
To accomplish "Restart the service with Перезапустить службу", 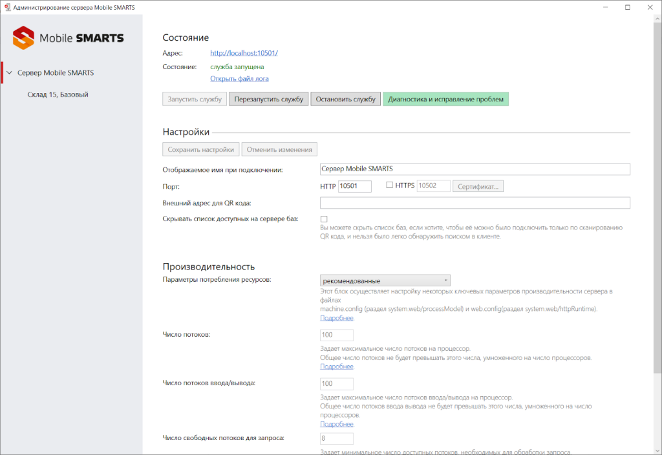I will tap(269, 99).
